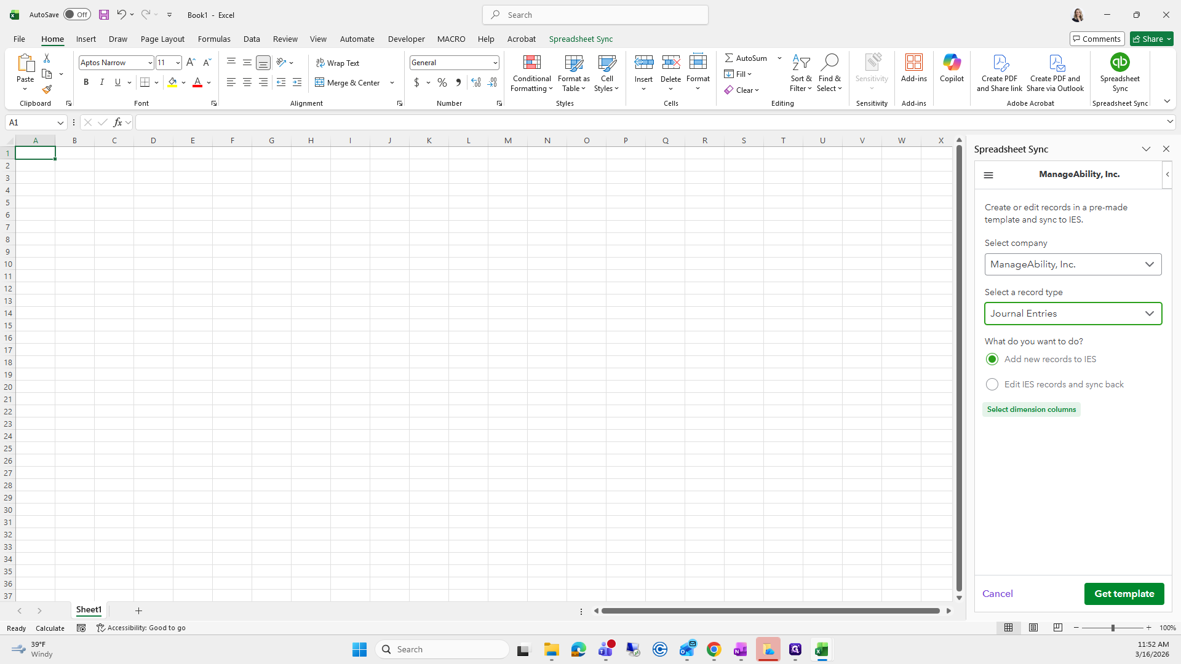
Task: Open the Select company dropdown
Action: (1073, 264)
